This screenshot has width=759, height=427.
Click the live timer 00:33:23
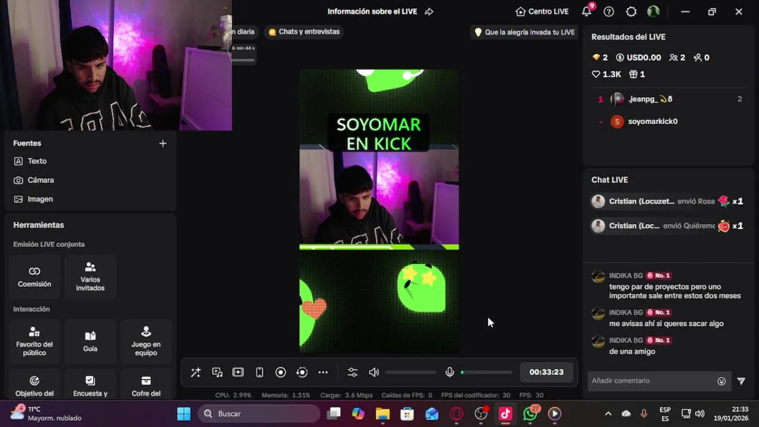tap(546, 372)
